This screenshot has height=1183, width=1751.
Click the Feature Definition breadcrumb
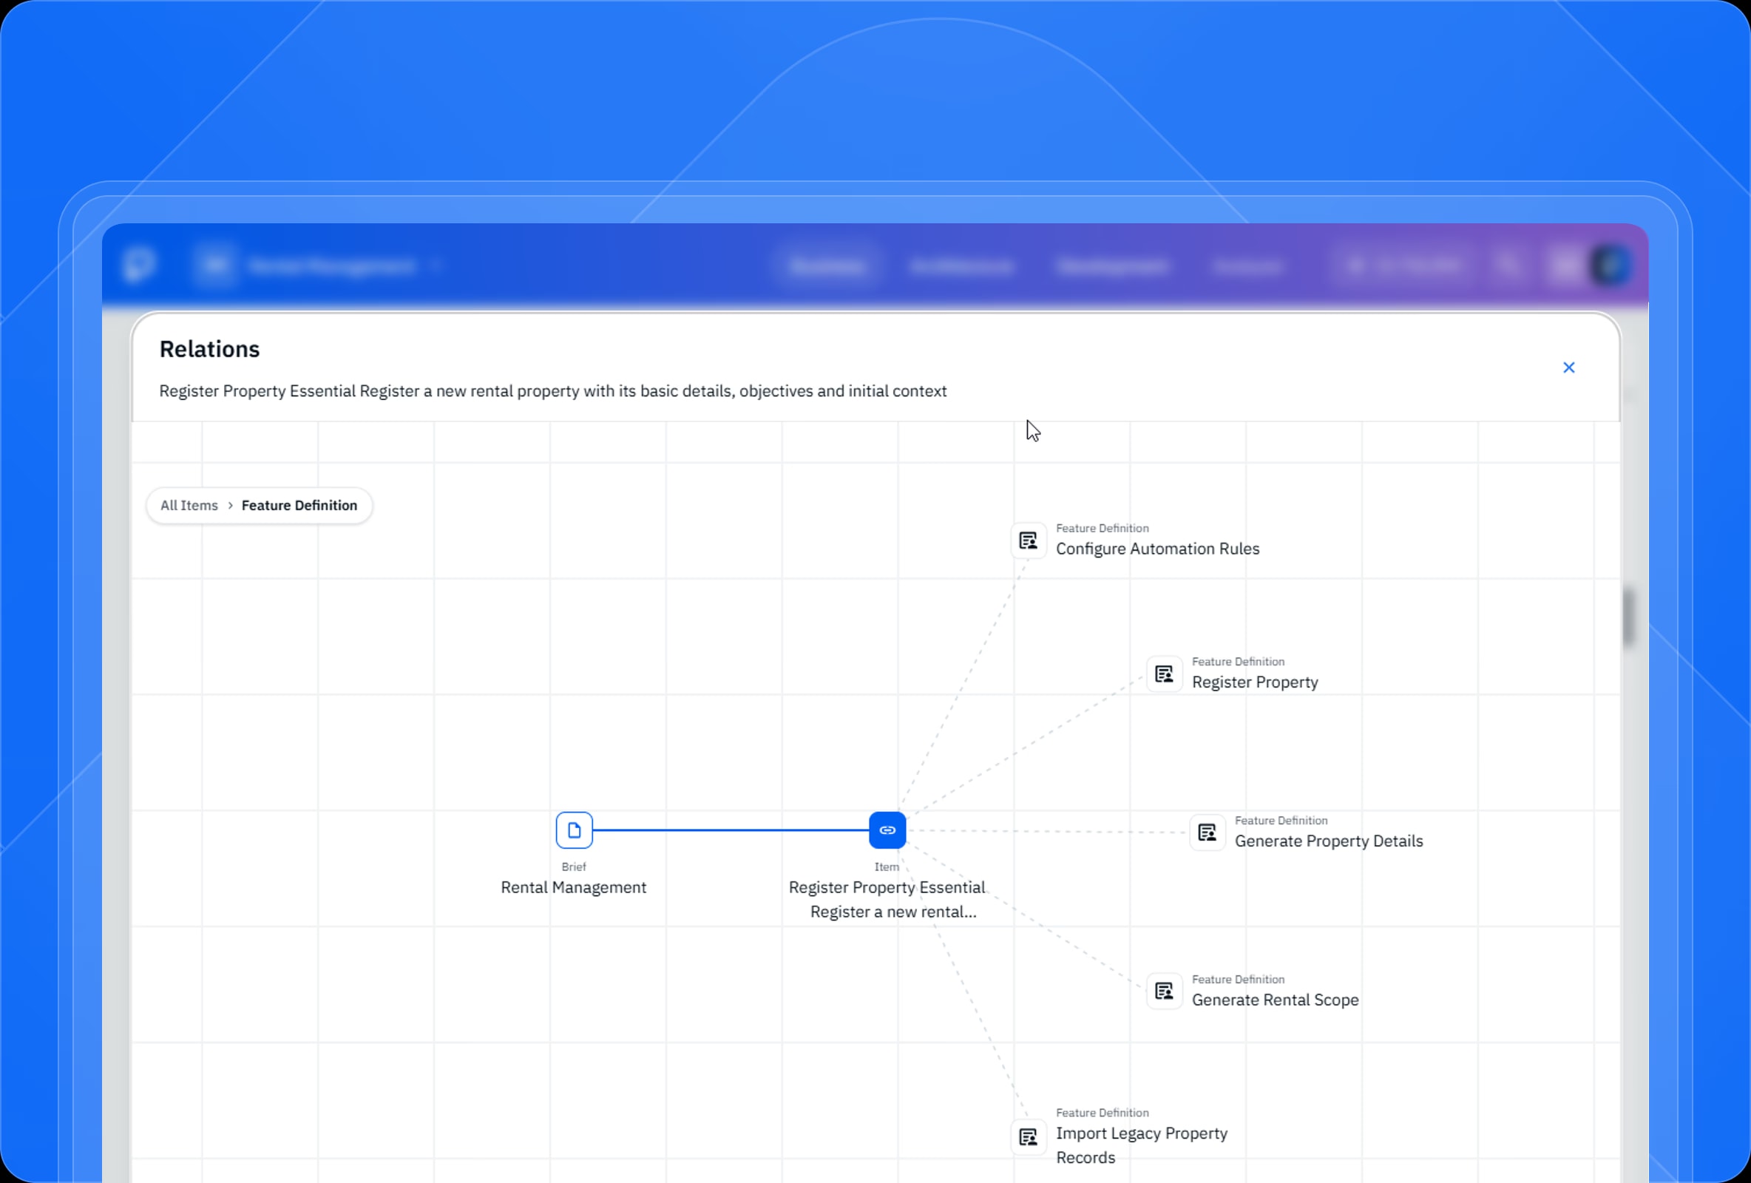299,506
